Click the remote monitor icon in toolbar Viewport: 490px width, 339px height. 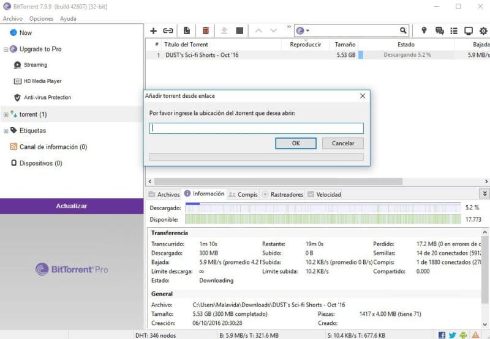point(469,31)
